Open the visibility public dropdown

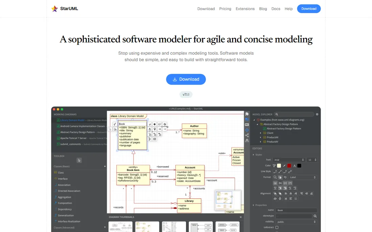(296, 222)
